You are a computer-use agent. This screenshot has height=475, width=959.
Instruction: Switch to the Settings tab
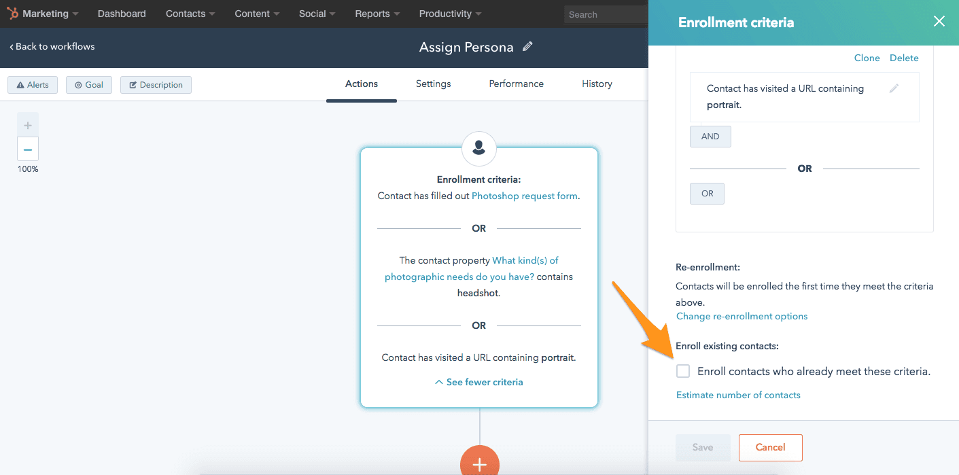[x=433, y=84]
